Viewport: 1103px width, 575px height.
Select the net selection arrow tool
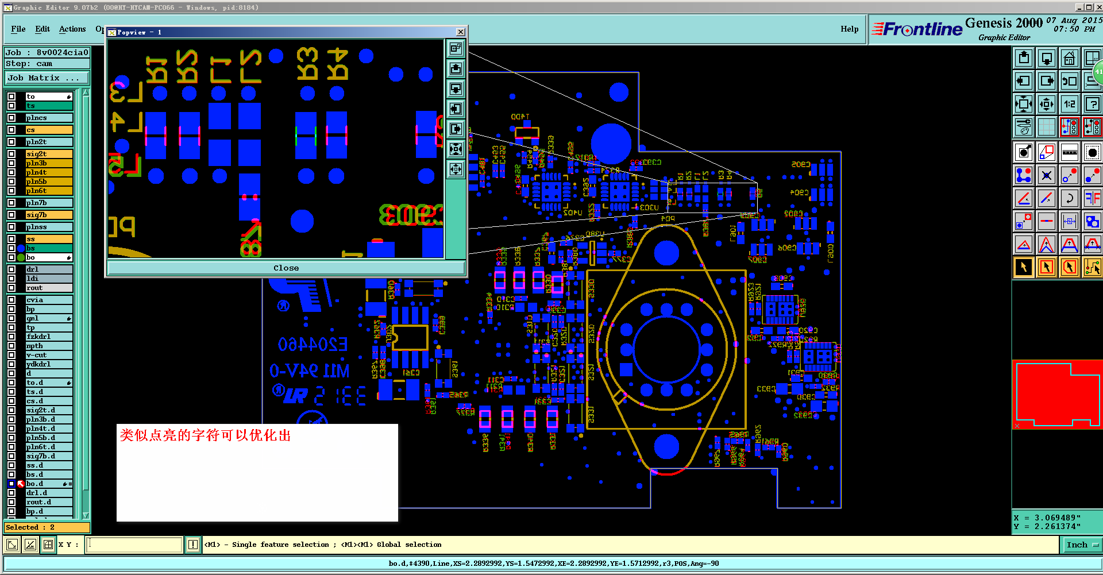click(x=1092, y=267)
